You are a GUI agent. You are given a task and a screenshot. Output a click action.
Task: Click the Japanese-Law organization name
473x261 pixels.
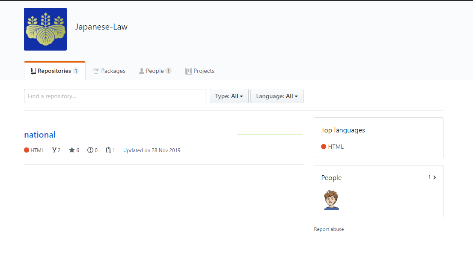point(101,27)
